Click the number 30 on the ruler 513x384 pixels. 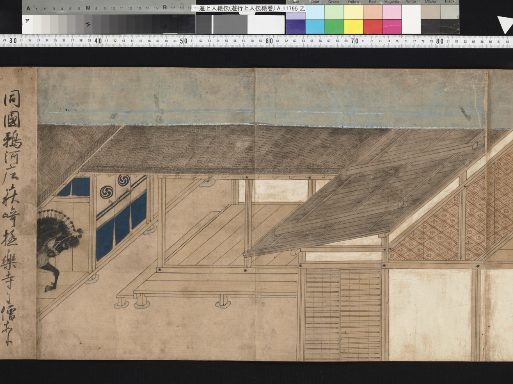tap(12, 41)
